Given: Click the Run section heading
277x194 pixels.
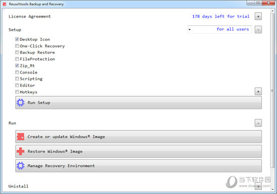Looking at the screenshot, I should tap(12, 123).
